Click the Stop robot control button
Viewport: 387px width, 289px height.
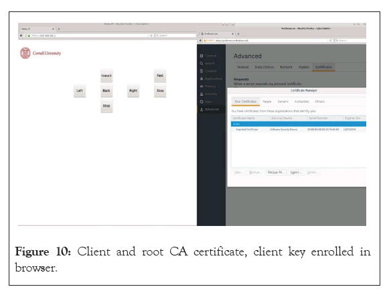click(106, 106)
